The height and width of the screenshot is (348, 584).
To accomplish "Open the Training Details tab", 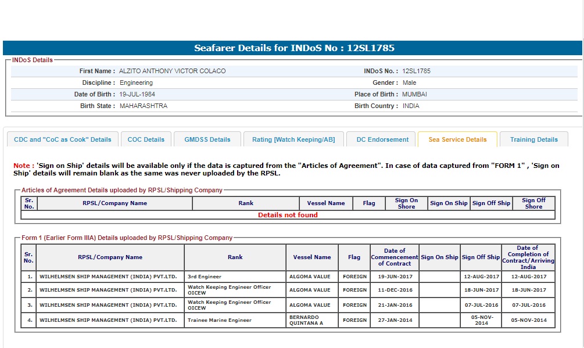I will point(533,139).
